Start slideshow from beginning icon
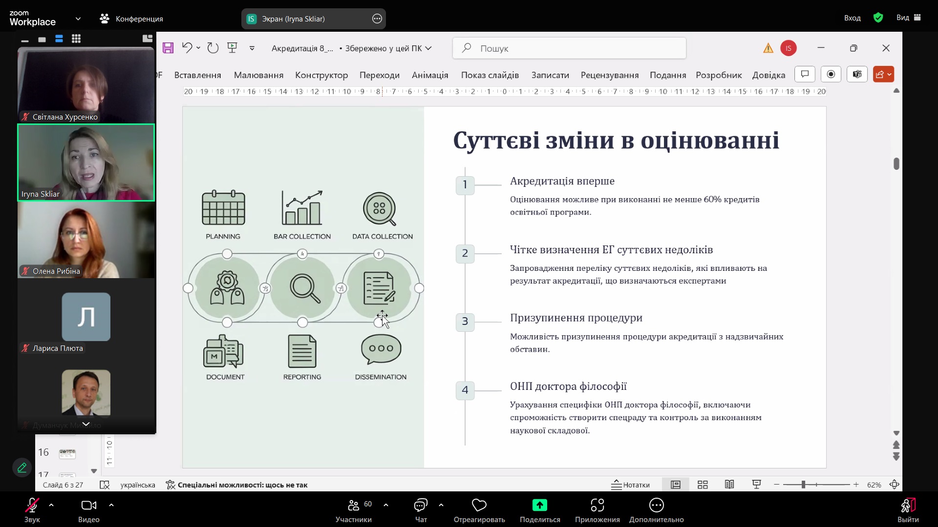 click(x=233, y=47)
